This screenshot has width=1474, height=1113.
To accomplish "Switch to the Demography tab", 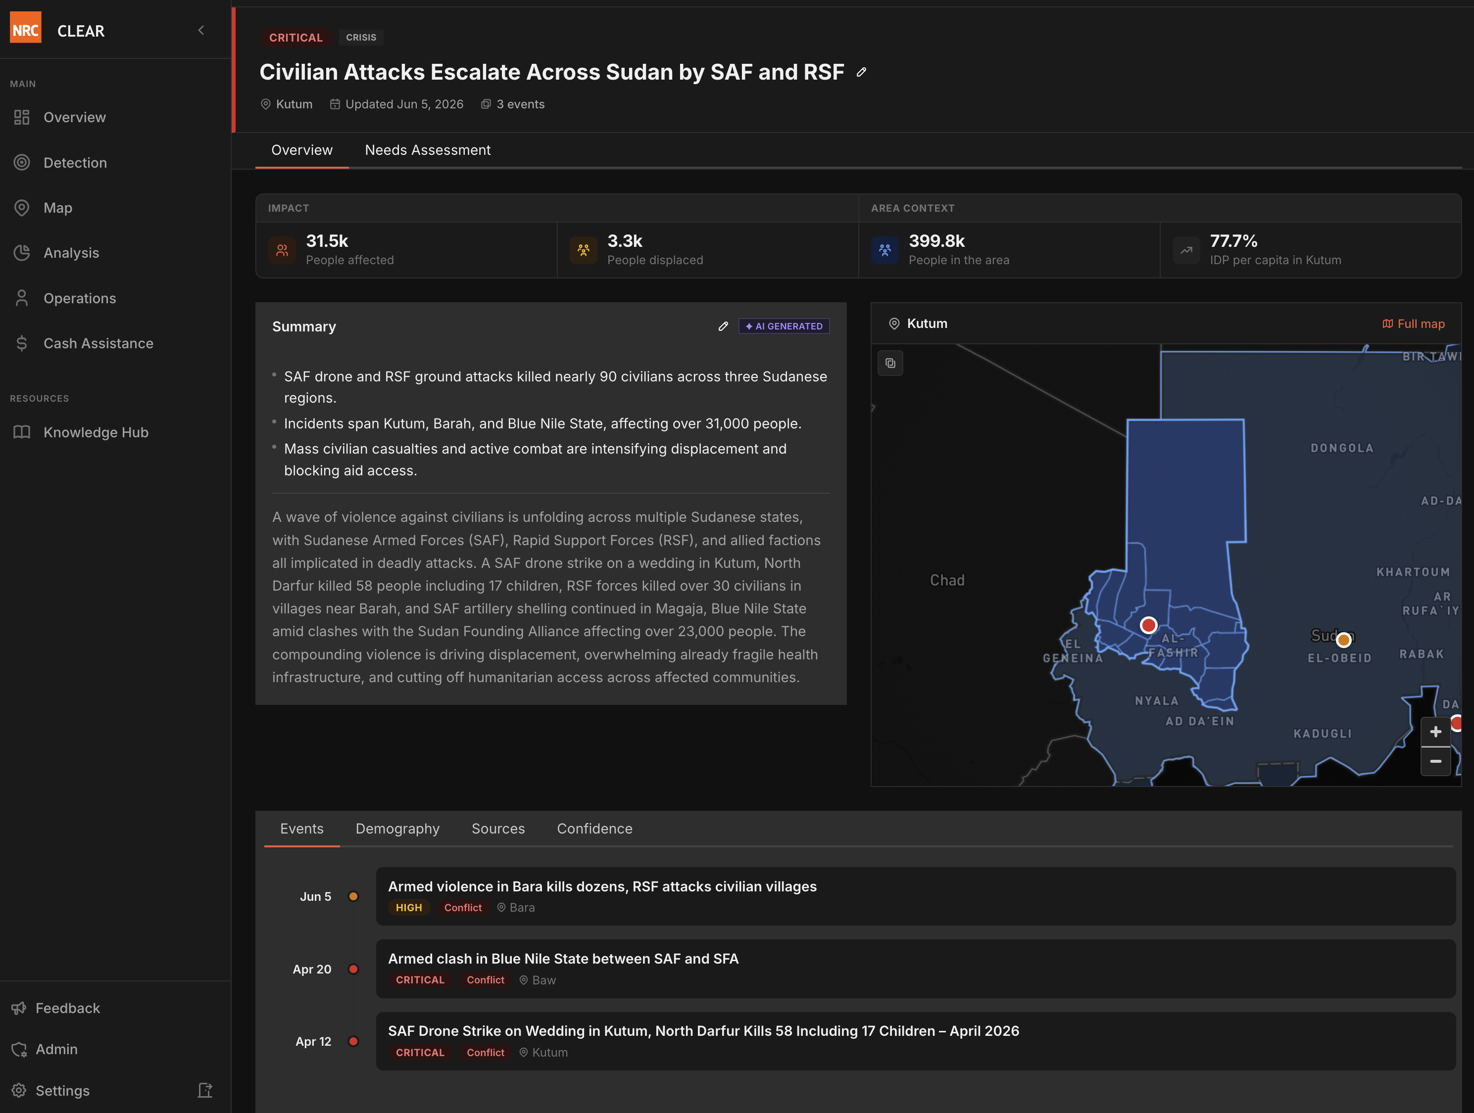I will [x=398, y=829].
